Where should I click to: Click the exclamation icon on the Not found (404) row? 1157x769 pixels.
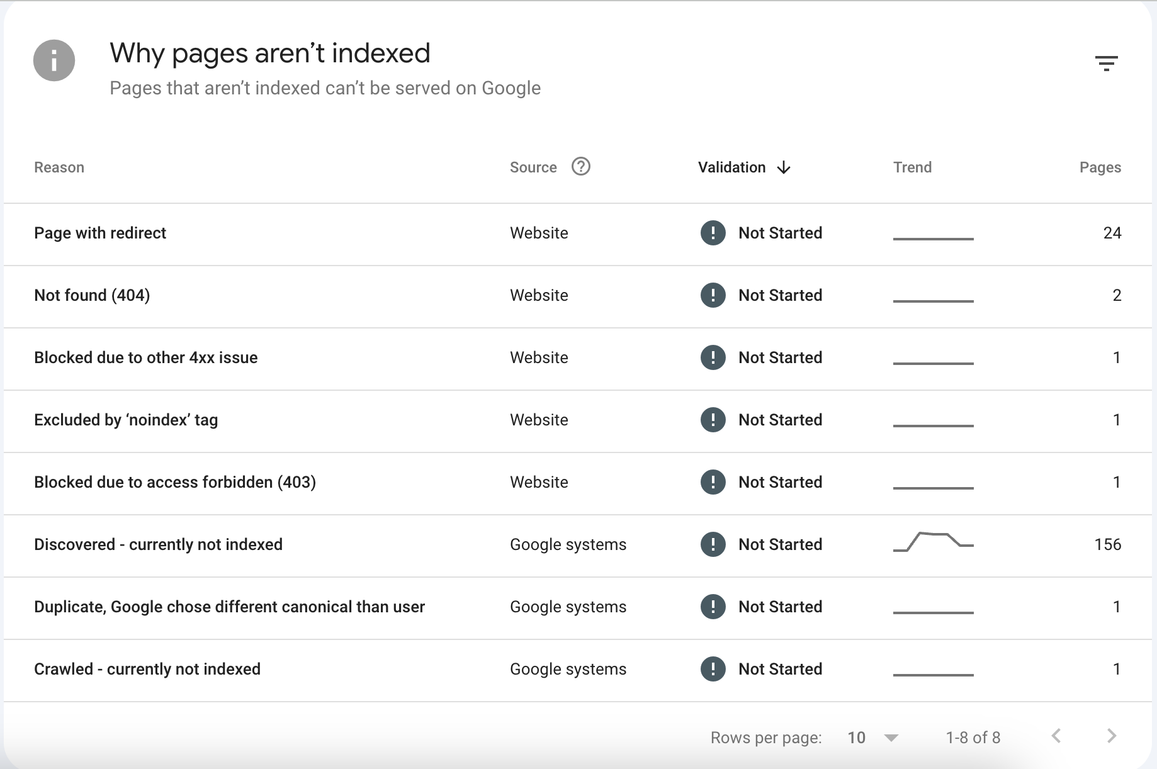pos(712,295)
